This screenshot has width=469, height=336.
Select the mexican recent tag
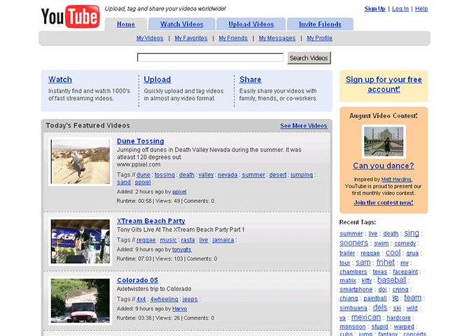[x=366, y=317]
